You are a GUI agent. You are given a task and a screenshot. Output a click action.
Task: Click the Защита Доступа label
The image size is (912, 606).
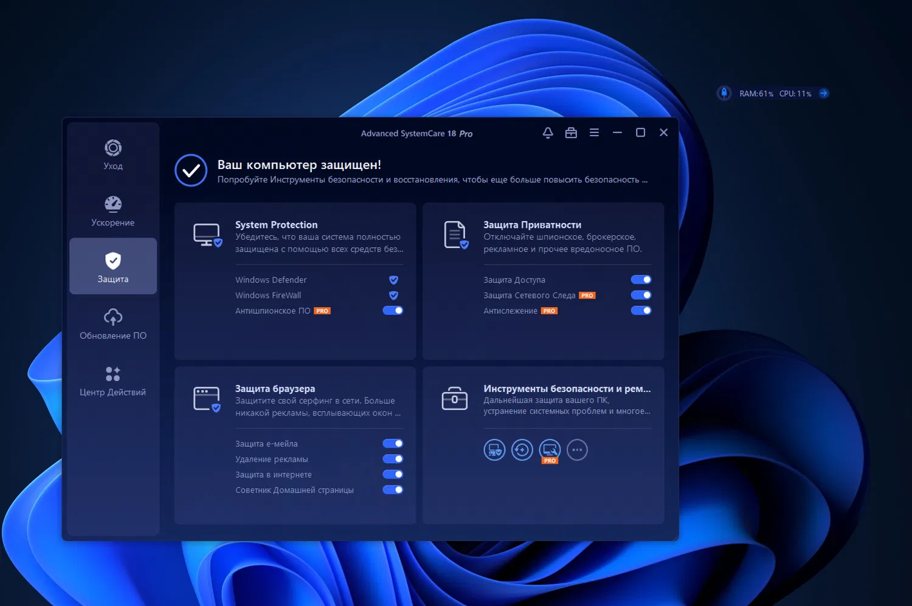(514, 280)
